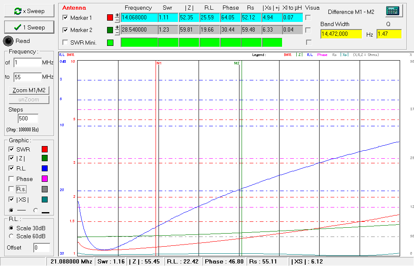The image size is (414, 266).
Task: Click the Marker 2 plus/minus stepper
Action: (117, 30)
